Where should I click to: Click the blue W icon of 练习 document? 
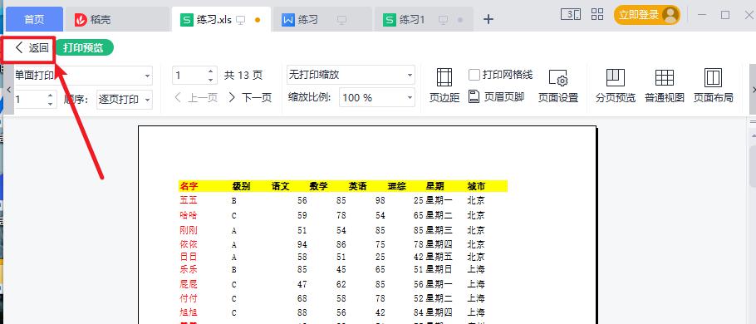click(288, 20)
